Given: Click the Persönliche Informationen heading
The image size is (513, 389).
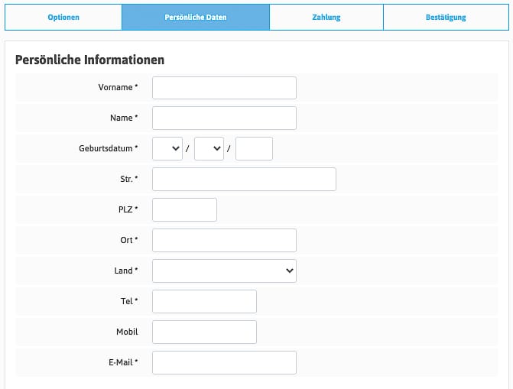Looking at the screenshot, I should coord(89,60).
